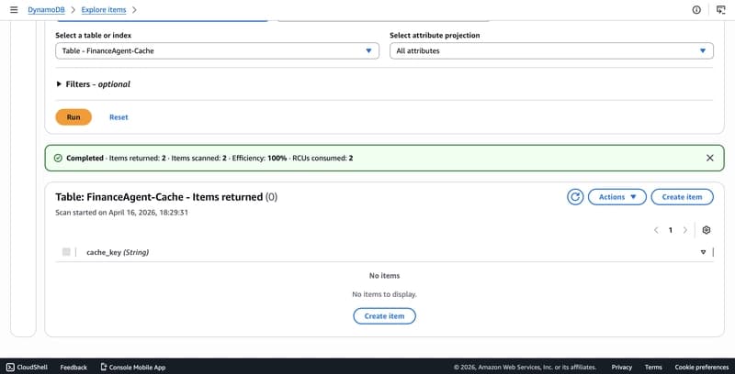Open the hamburger navigation menu
The width and height of the screenshot is (735, 374).
pyautogui.click(x=14, y=10)
